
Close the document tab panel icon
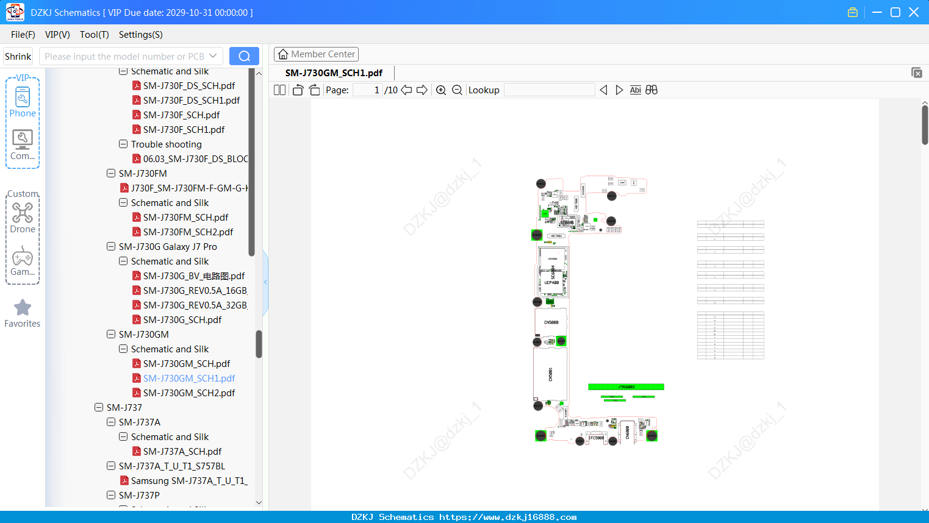(916, 73)
